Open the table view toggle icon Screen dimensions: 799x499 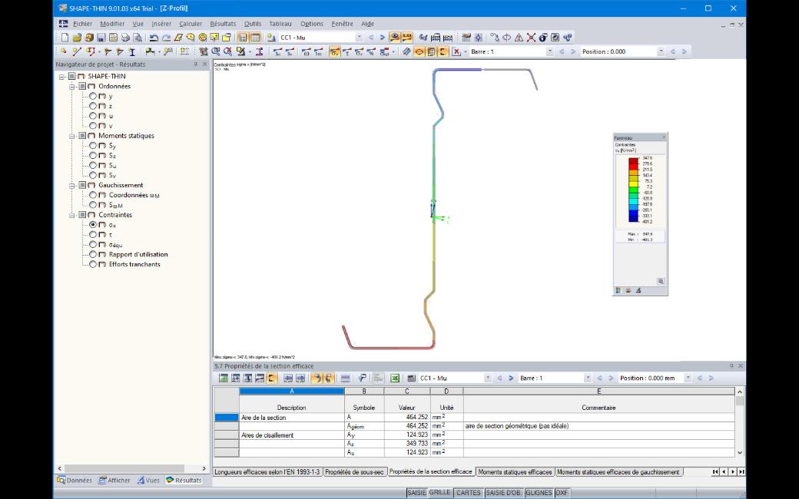[x=255, y=37]
